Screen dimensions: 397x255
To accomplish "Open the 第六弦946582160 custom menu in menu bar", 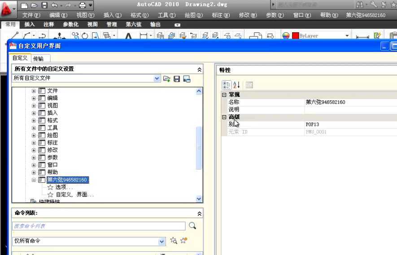I will (x=366, y=15).
